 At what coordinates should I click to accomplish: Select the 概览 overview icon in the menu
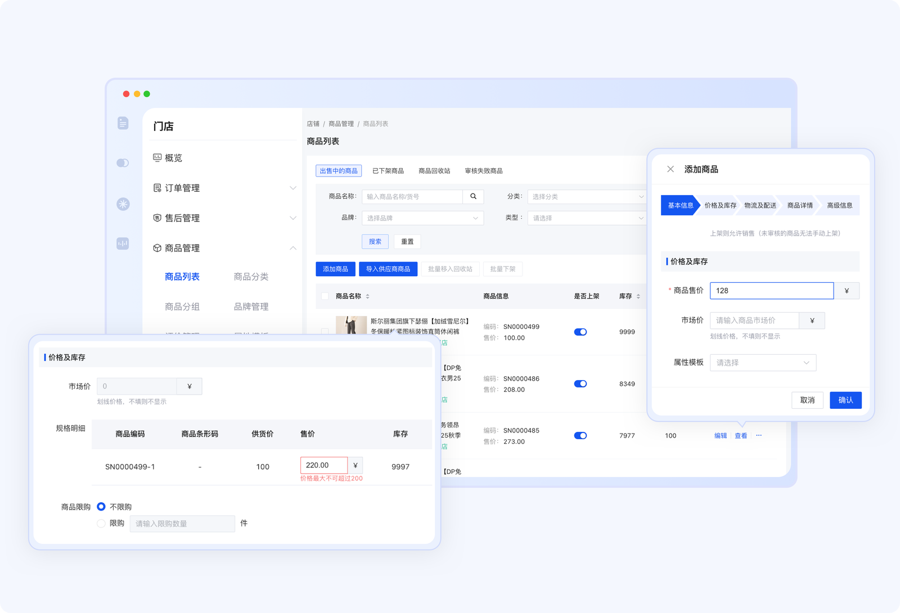coord(157,158)
